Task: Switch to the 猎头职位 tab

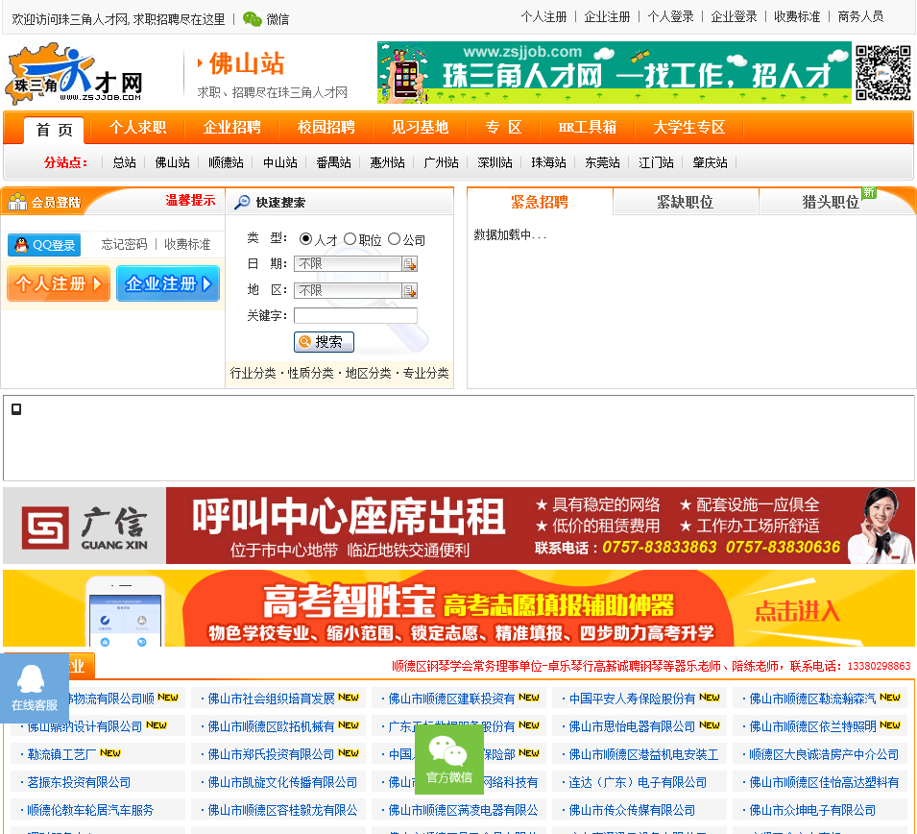Action: tap(831, 202)
